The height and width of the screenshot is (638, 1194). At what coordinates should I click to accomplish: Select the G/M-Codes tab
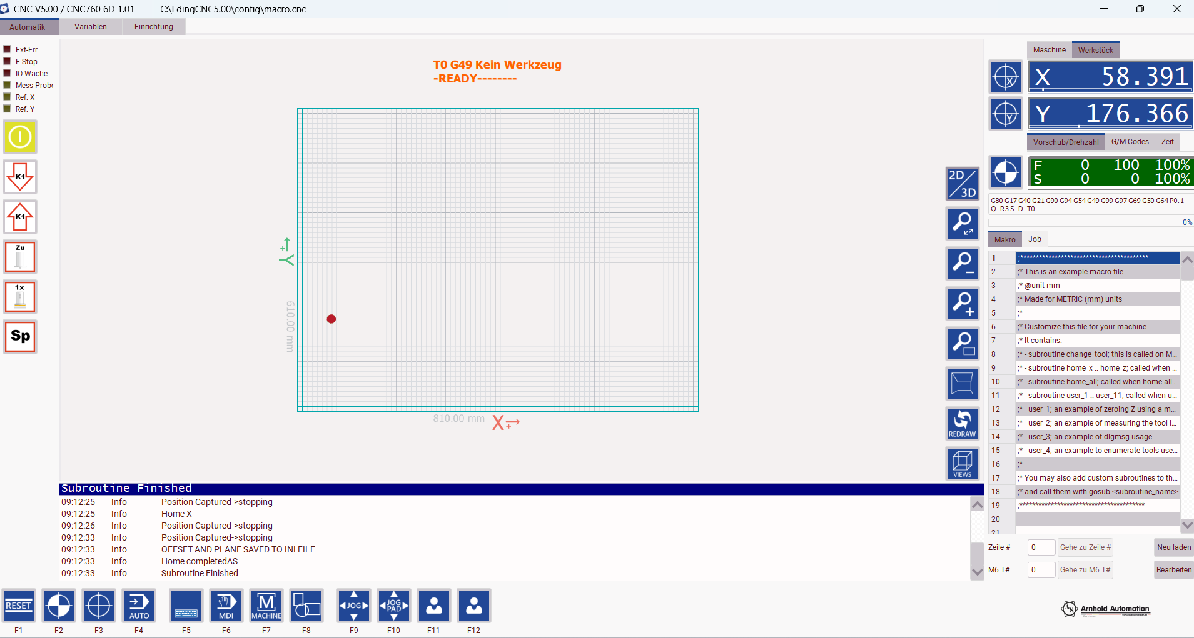[1130, 142]
